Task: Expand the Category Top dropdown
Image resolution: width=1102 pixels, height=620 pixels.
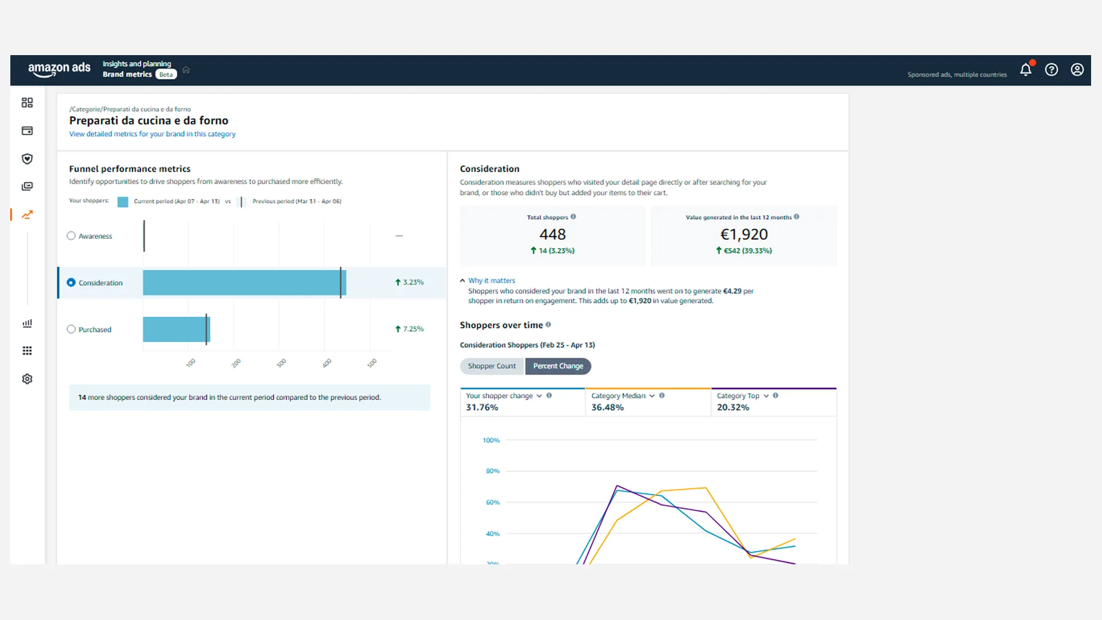Action: [x=766, y=396]
